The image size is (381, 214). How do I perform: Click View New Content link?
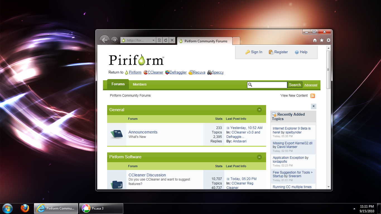point(294,96)
